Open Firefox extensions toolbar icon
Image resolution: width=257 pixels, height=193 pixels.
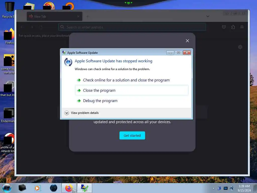point(233,27)
